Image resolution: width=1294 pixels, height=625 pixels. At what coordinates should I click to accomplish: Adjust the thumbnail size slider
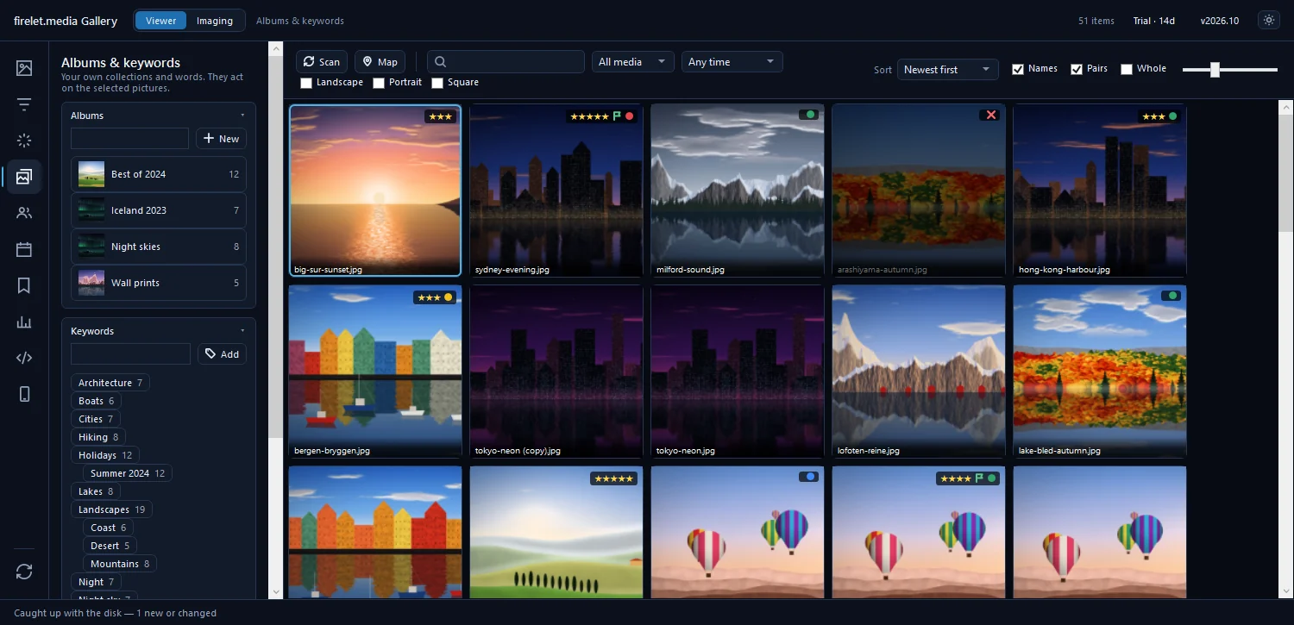(x=1229, y=70)
